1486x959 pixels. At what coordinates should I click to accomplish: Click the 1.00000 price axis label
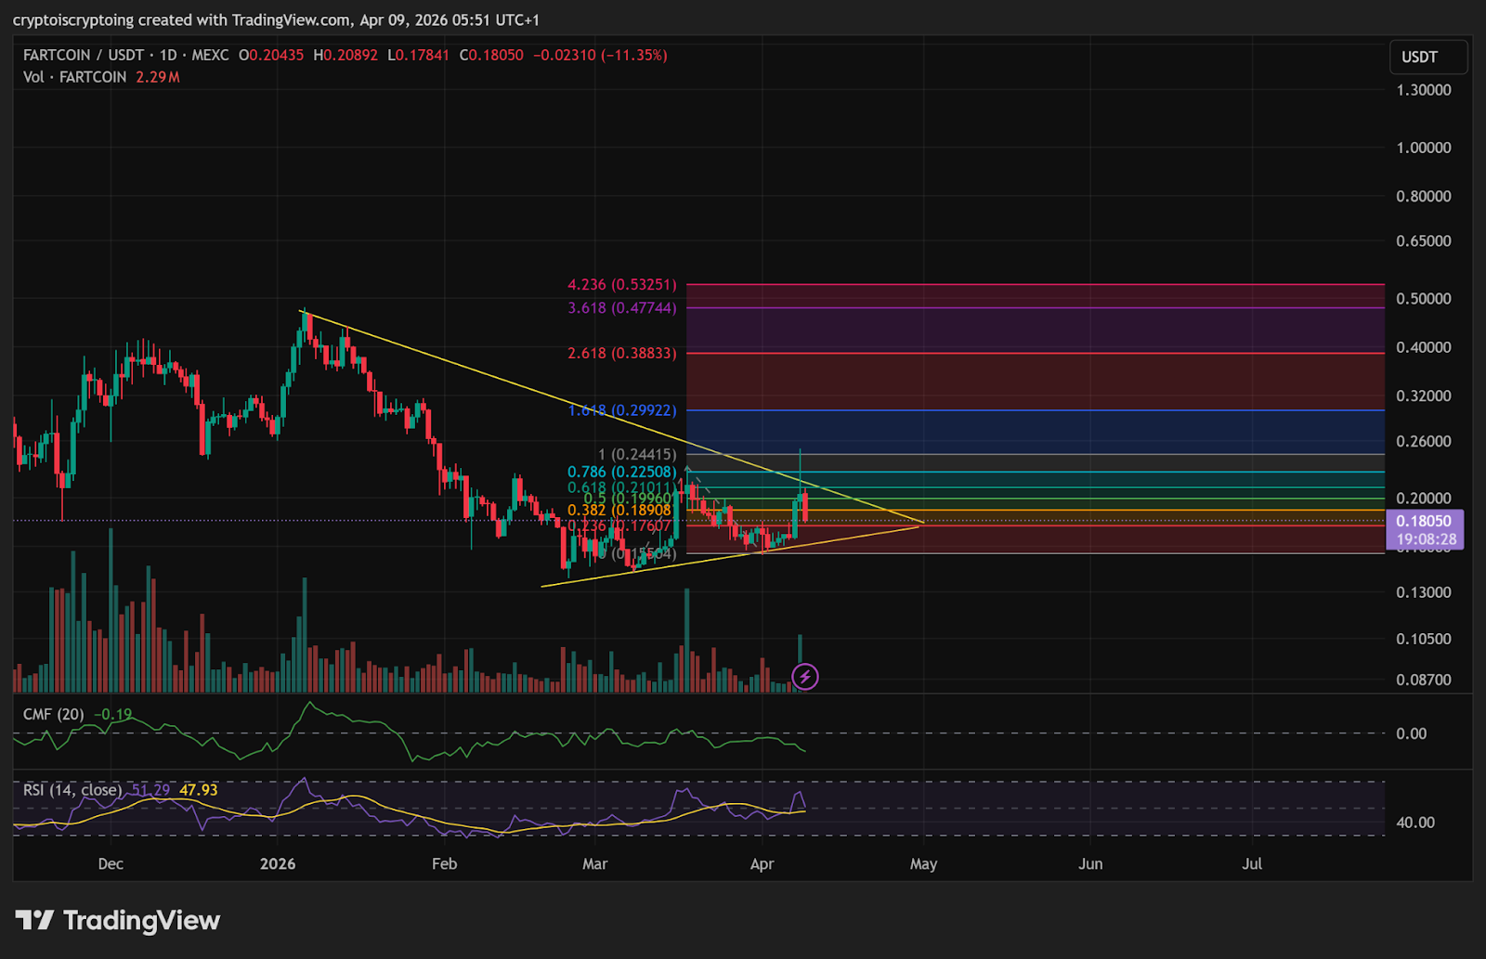click(x=1423, y=148)
